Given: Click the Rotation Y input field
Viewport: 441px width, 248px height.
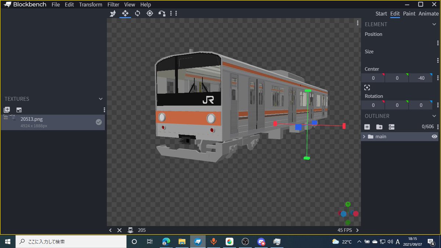Looking at the screenshot, I should (x=397, y=105).
